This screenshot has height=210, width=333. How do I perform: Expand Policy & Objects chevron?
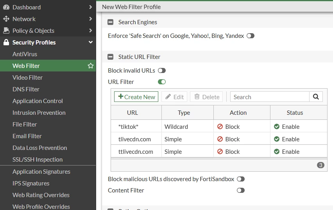point(90,30)
